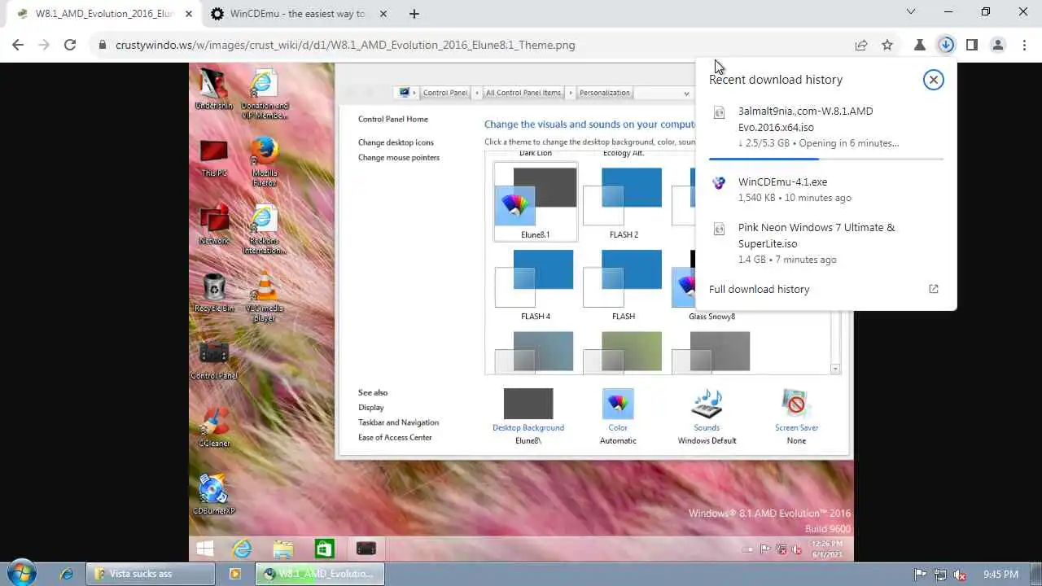Open the WinCDEmu-4.1.exe download
The image size is (1042, 586).
[x=825, y=189]
